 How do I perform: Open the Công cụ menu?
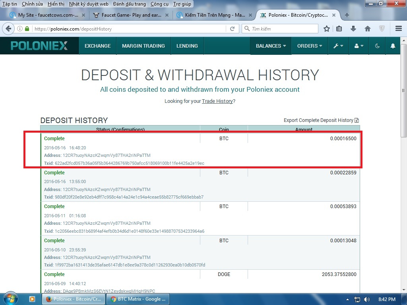click(159, 4)
